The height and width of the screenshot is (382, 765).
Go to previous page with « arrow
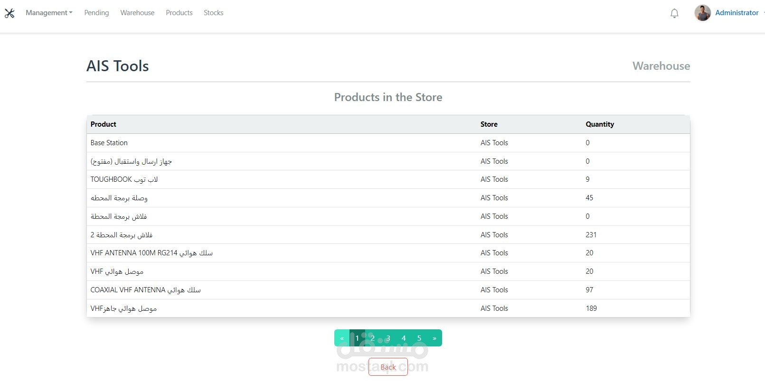point(342,338)
